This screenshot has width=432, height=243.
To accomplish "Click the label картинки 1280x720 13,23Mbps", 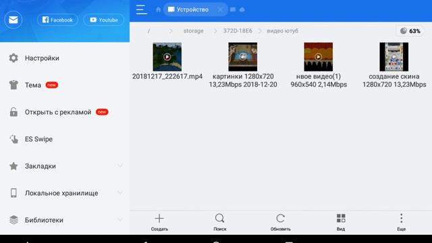I will [x=243, y=80].
